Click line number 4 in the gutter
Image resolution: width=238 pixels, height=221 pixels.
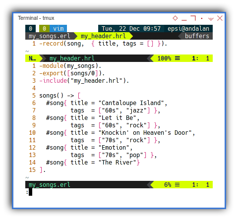(34, 88)
